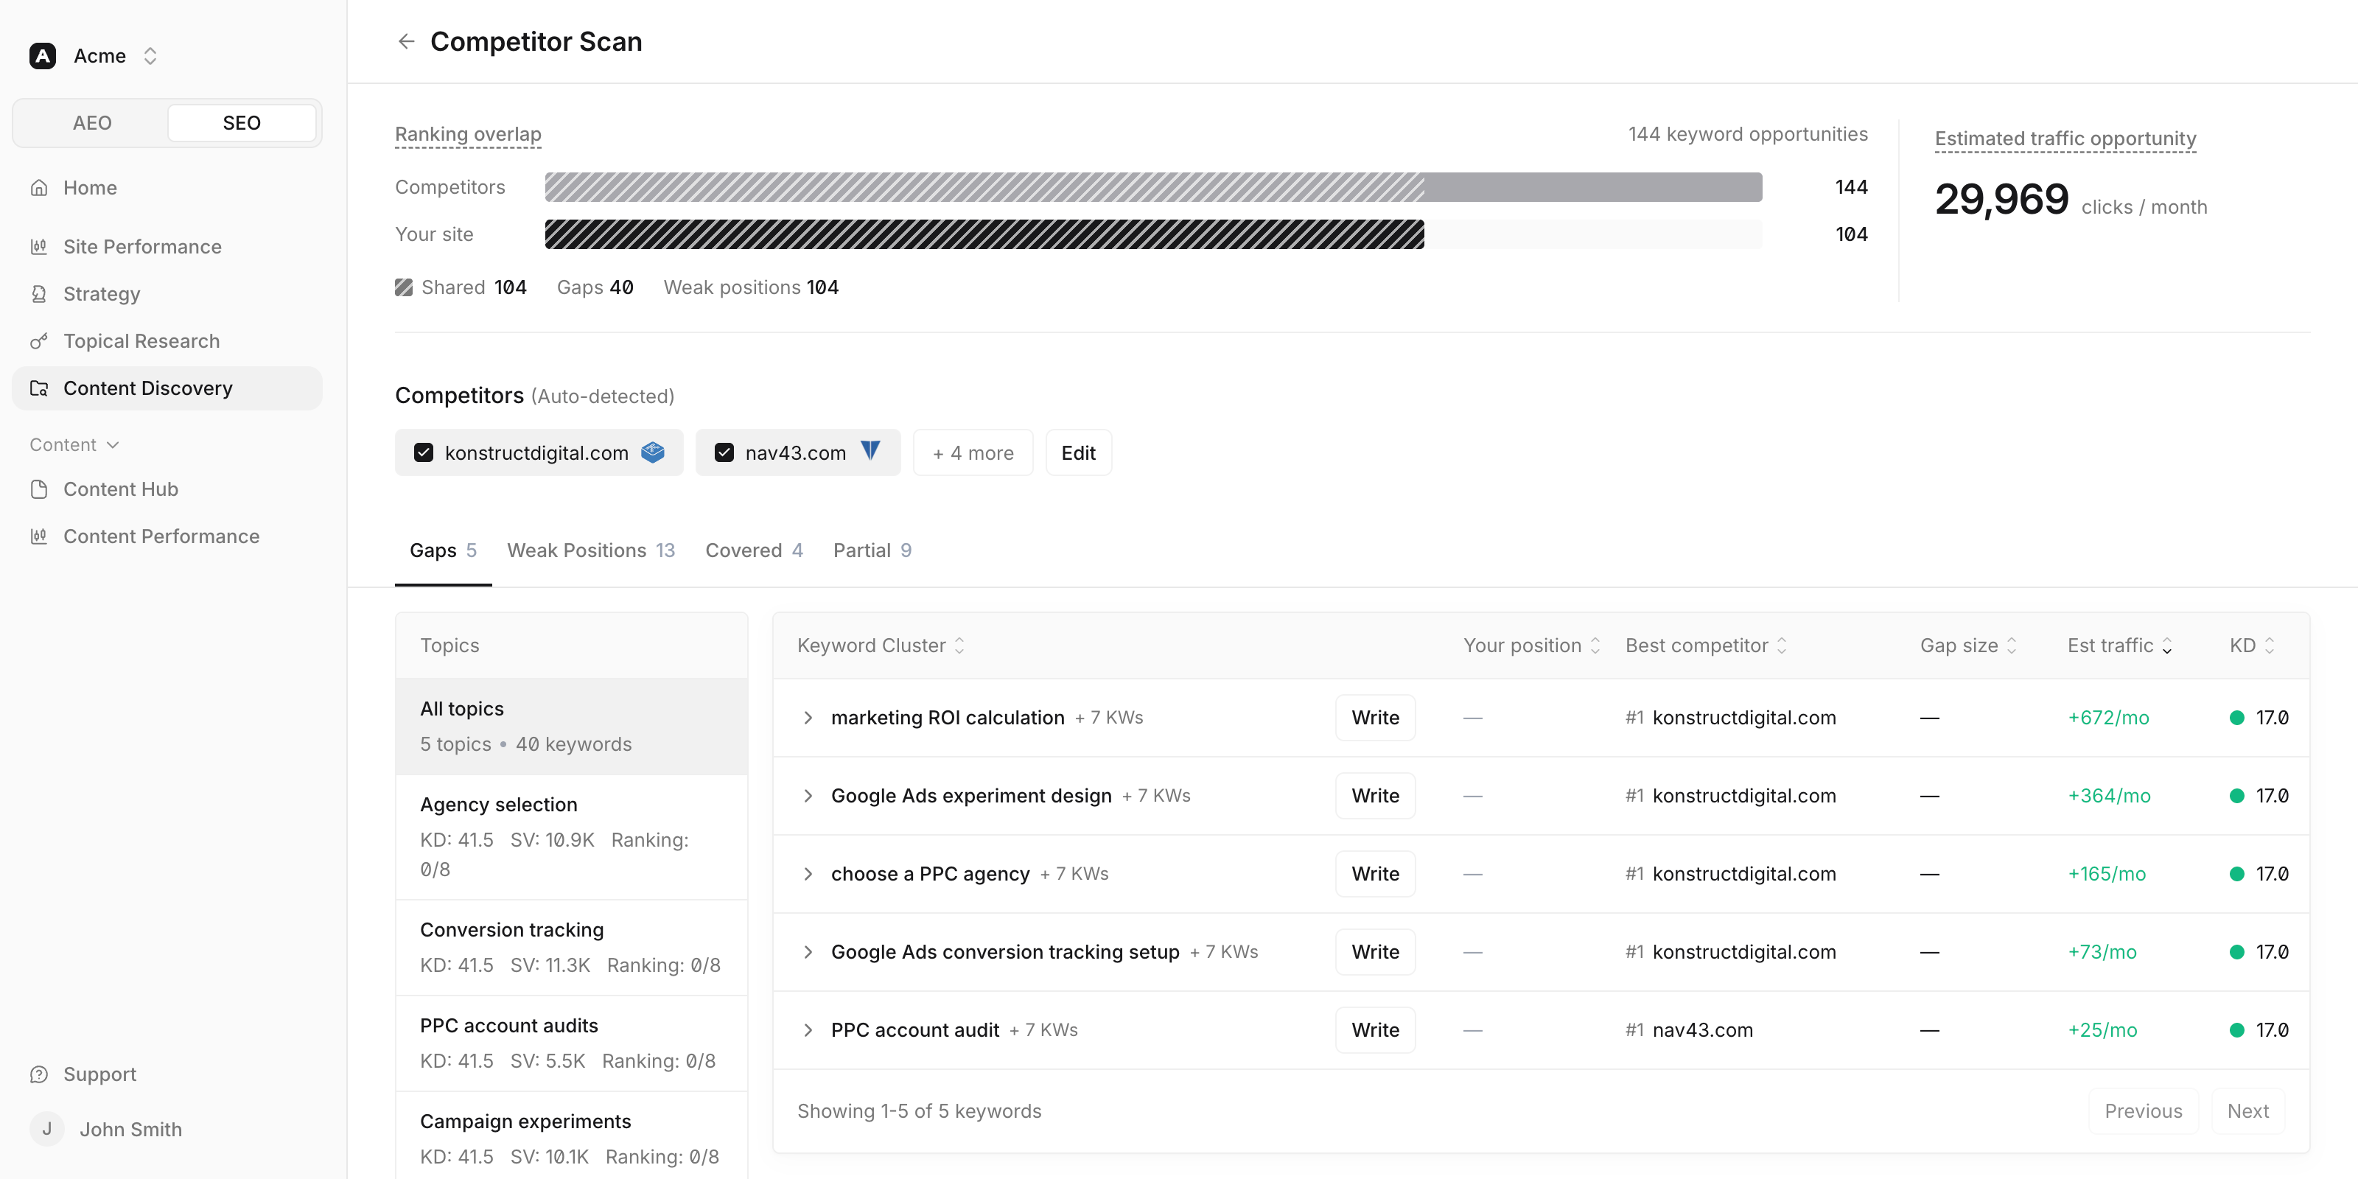Select the Agency selection topic
This screenshot has width=2358, height=1179.
pyautogui.click(x=571, y=836)
